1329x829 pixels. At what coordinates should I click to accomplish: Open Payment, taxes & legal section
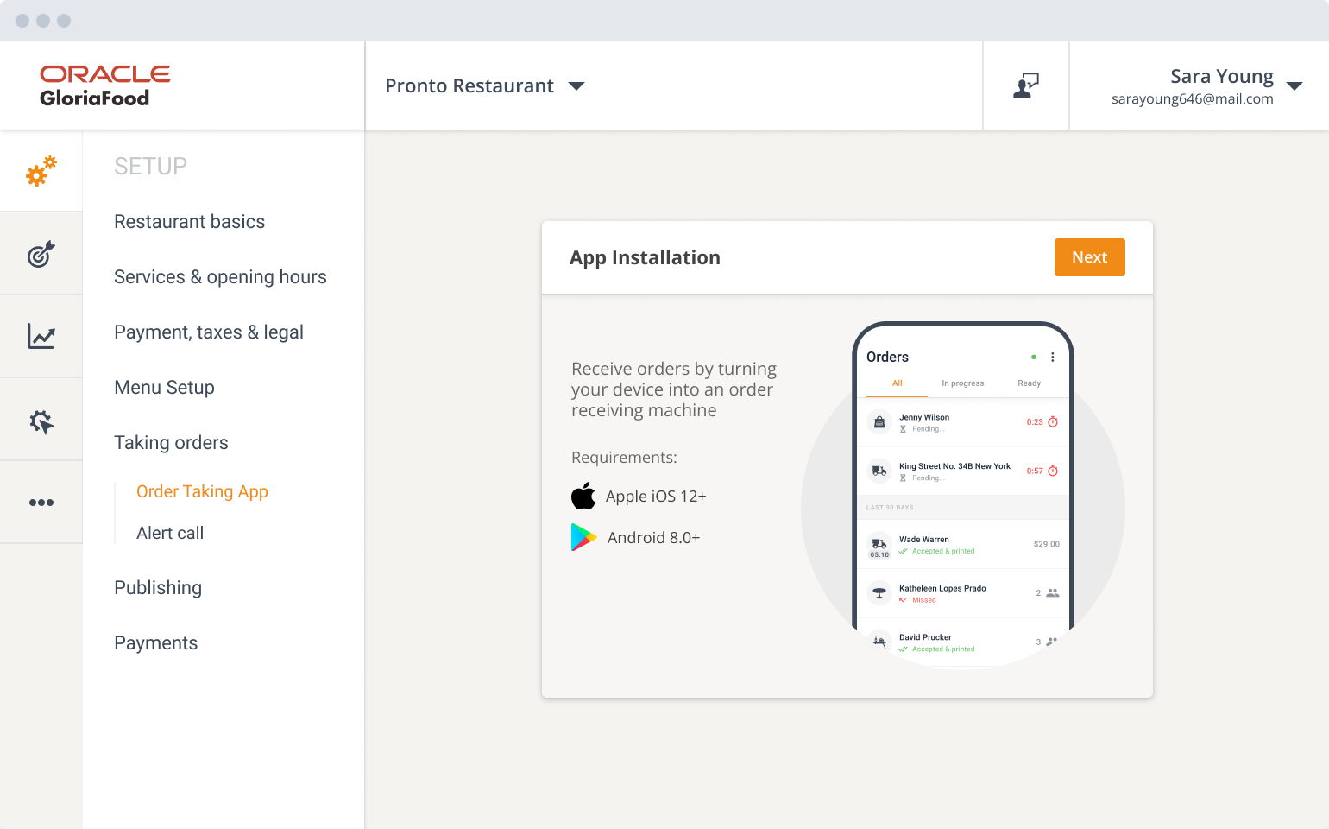tap(208, 332)
